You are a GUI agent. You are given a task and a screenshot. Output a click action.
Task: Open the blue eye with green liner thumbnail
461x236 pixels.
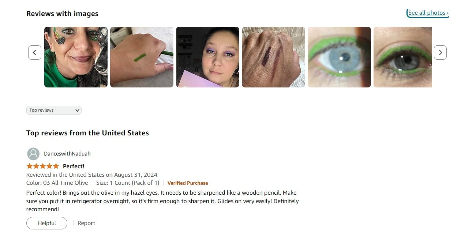pyautogui.click(x=339, y=57)
